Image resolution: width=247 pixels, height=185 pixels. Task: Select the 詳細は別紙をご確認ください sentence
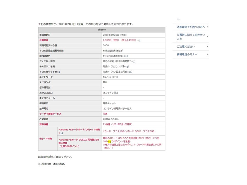coord(55,157)
